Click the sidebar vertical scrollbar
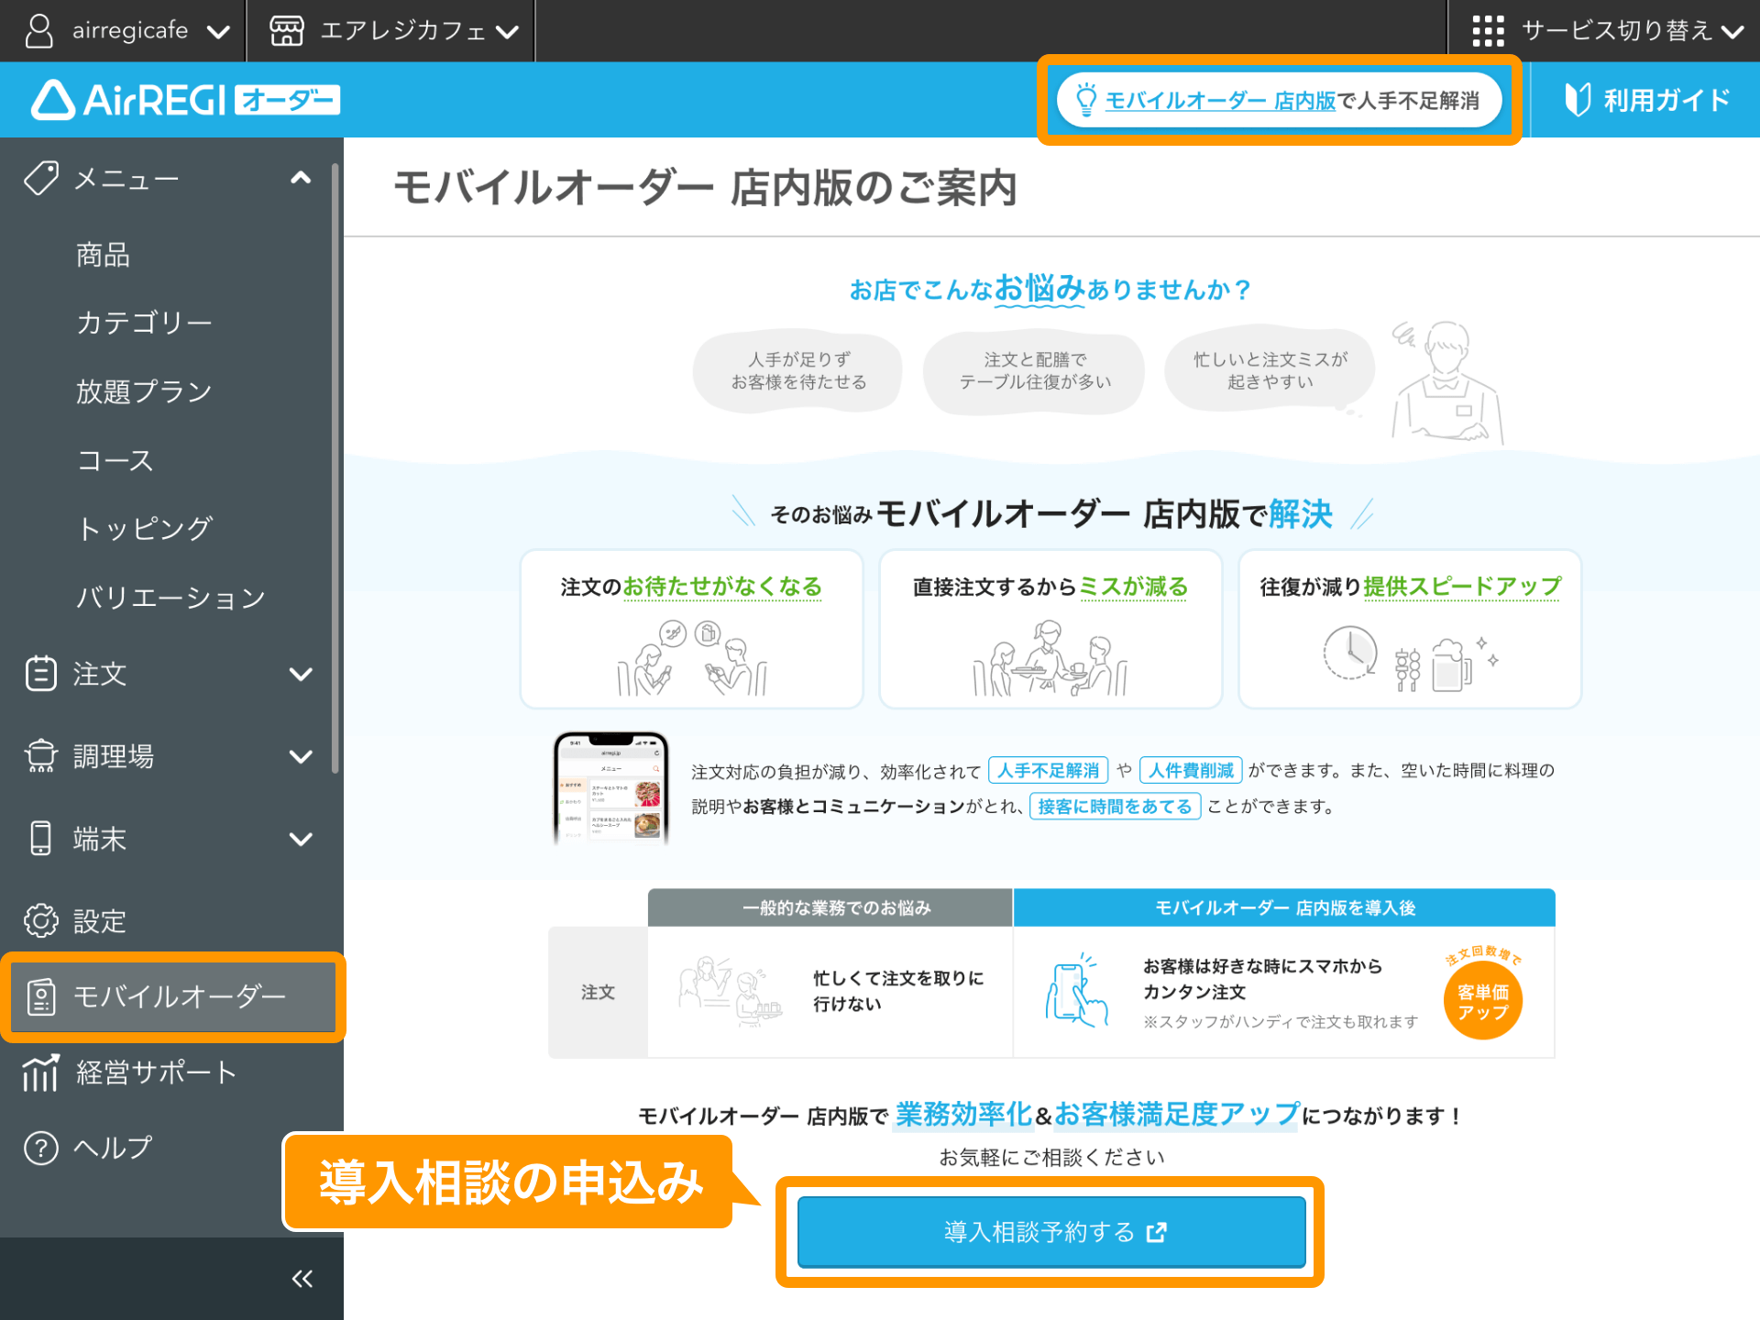 335,467
